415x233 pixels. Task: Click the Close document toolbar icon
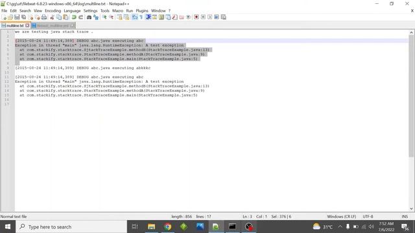[30, 17]
